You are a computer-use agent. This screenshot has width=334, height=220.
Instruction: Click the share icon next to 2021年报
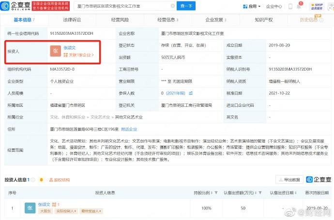click(191, 93)
